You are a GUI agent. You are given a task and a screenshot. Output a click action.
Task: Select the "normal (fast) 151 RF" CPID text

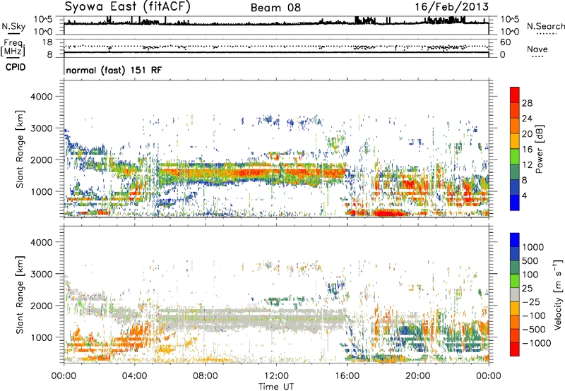[114, 70]
